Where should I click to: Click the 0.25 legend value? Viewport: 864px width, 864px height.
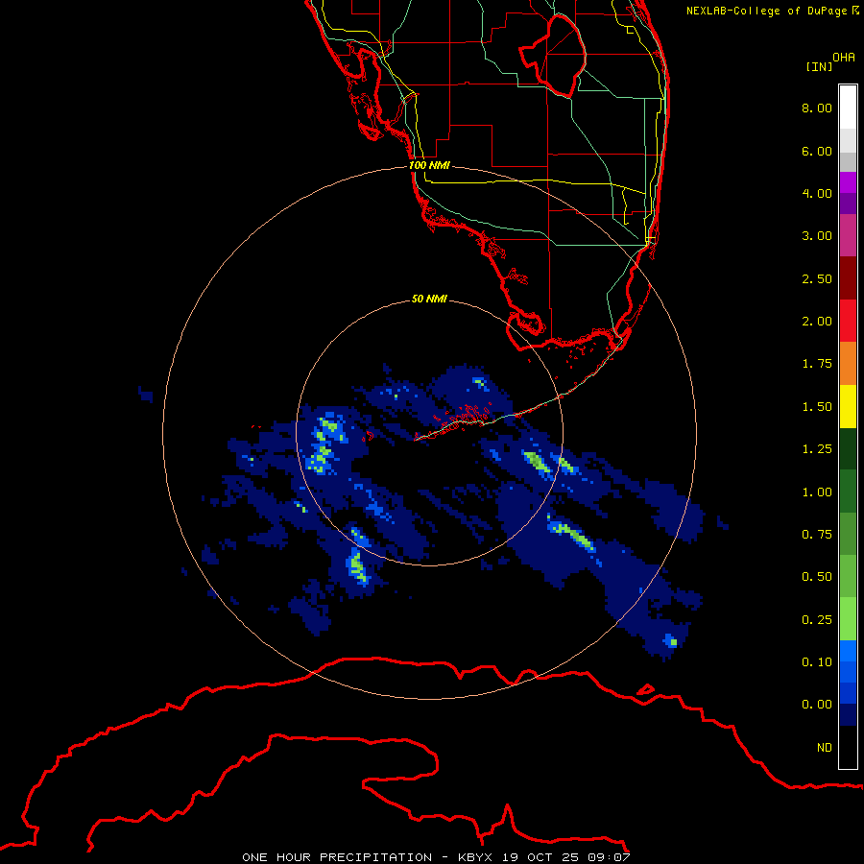point(817,620)
